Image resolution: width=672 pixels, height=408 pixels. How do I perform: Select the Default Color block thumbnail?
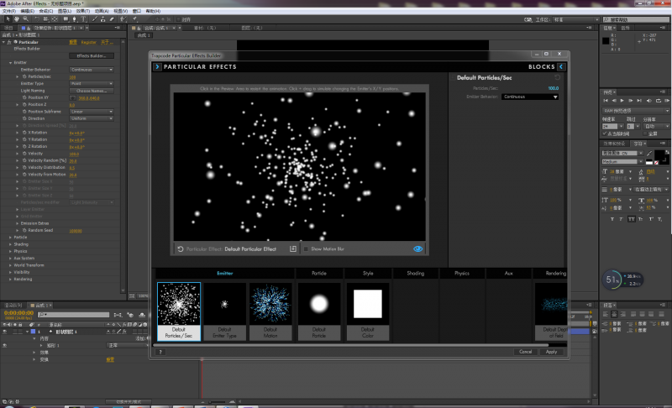[x=368, y=311]
